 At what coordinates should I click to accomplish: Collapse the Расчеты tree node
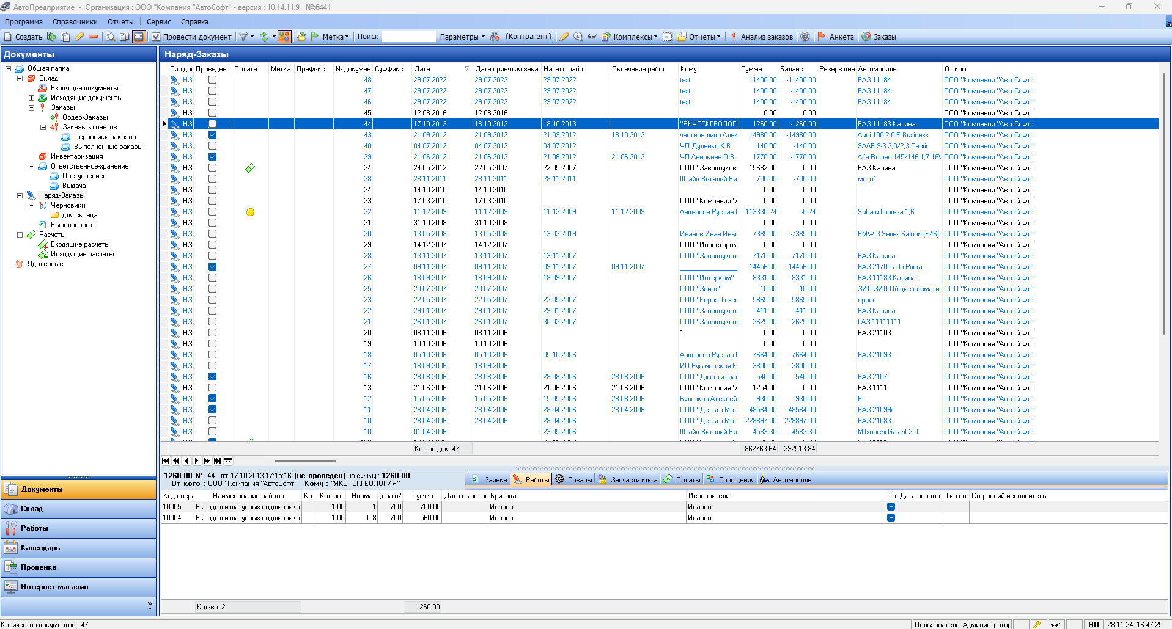click(x=20, y=235)
